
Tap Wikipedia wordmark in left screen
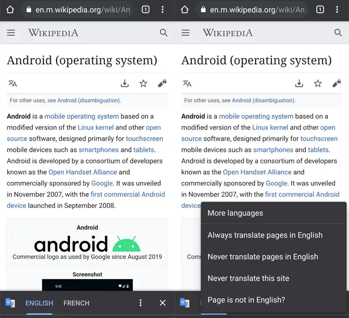53,33
